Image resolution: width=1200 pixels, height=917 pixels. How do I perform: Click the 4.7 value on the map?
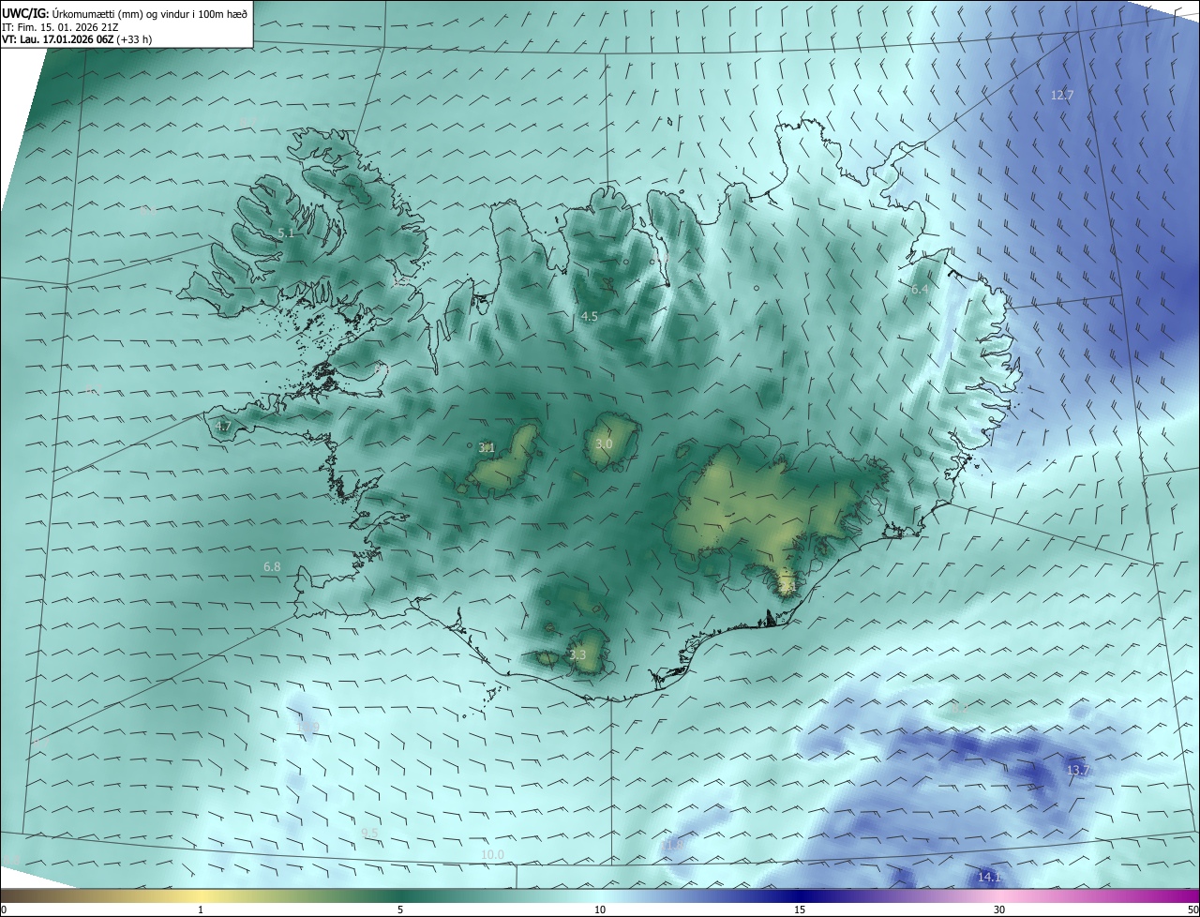[x=223, y=426]
